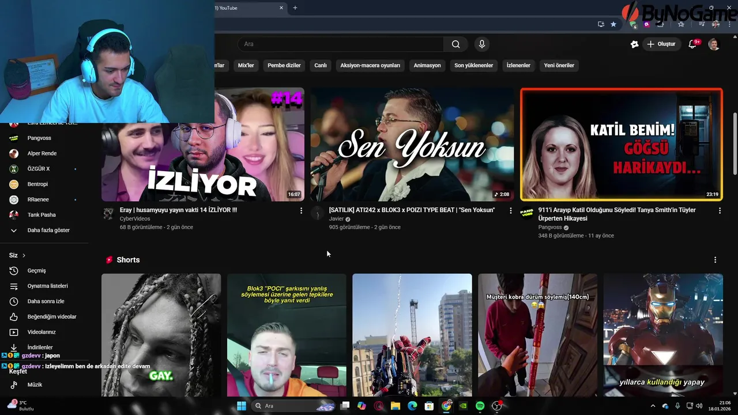The width and height of the screenshot is (738, 415).
Task: Open File Explorer from the taskbar
Action: pos(396,406)
